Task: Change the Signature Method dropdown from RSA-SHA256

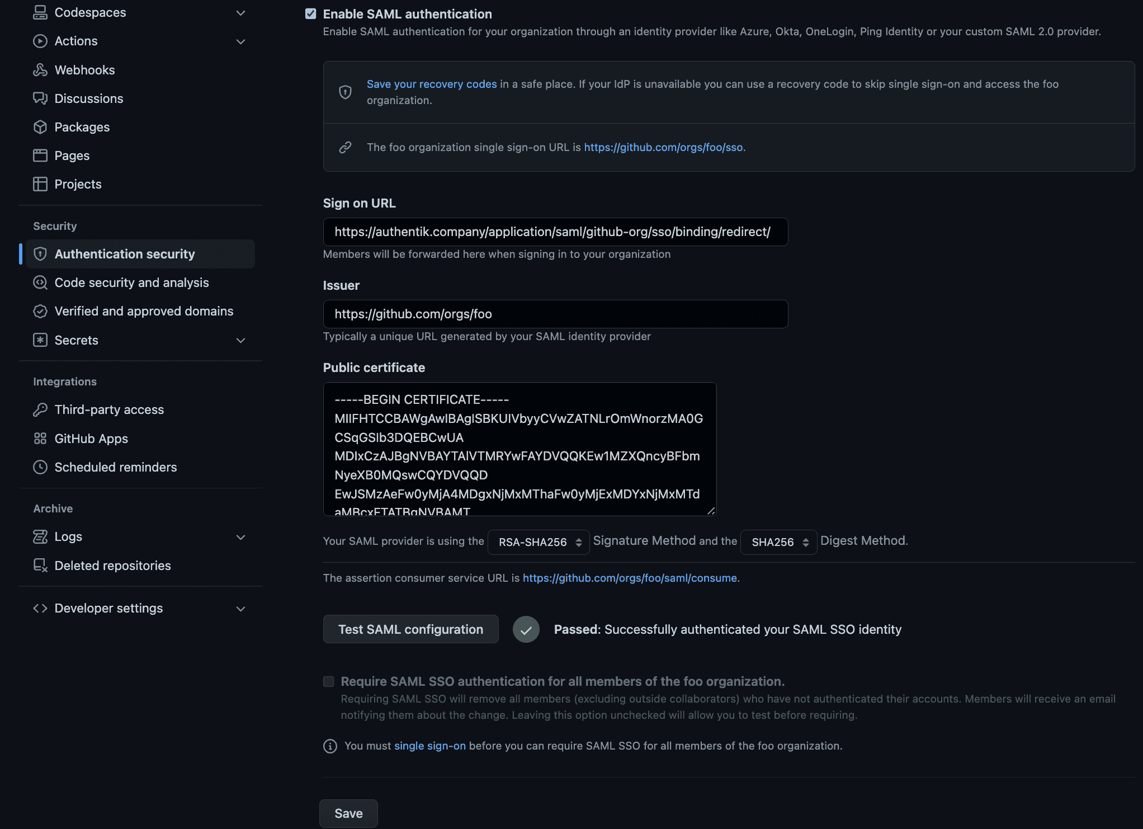Action: [538, 541]
